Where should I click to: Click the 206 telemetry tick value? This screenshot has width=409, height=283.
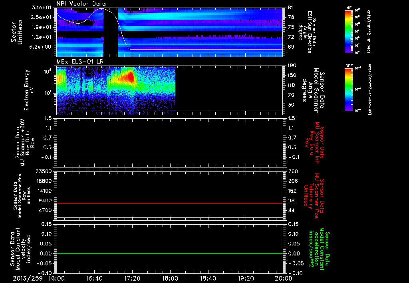(x=293, y=181)
